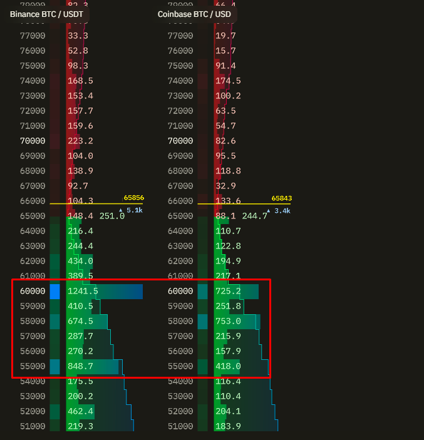Click Binance volume 52.8 at 76000

[x=78, y=51]
